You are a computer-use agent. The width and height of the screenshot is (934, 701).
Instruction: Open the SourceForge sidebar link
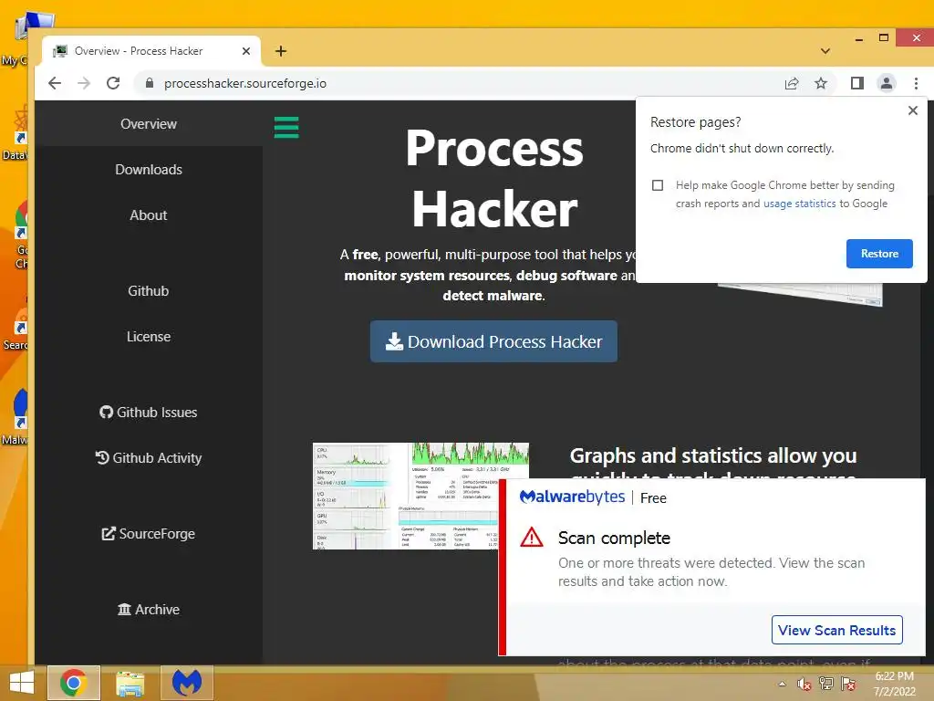tap(149, 534)
